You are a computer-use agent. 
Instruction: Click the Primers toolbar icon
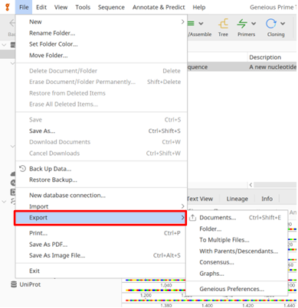[x=242, y=24]
